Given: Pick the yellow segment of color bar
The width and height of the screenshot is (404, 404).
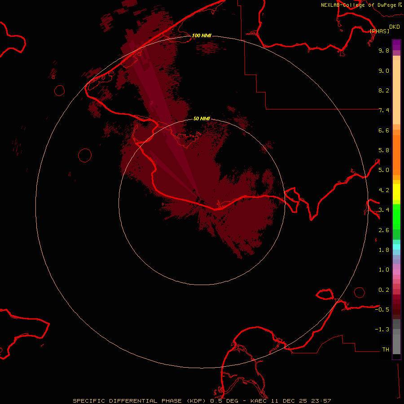Looking at the screenshot, I should (x=396, y=192).
